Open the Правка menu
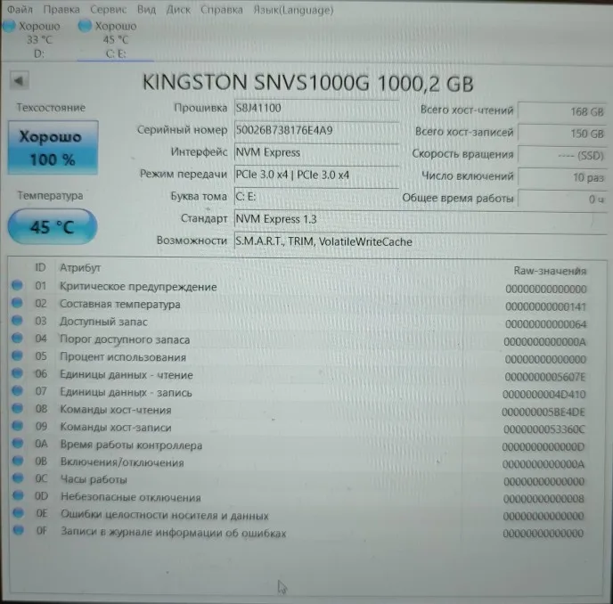The height and width of the screenshot is (604, 613). click(x=61, y=10)
